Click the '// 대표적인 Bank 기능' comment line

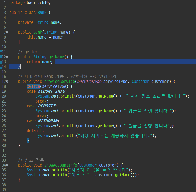pos(67,76)
